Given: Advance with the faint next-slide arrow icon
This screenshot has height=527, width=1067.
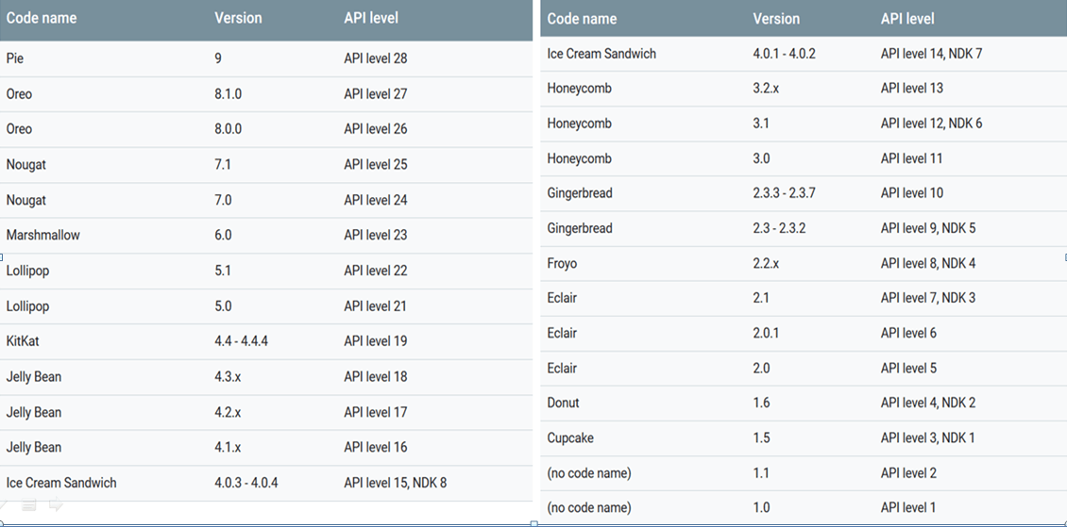Looking at the screenshot, I should 56,505.
